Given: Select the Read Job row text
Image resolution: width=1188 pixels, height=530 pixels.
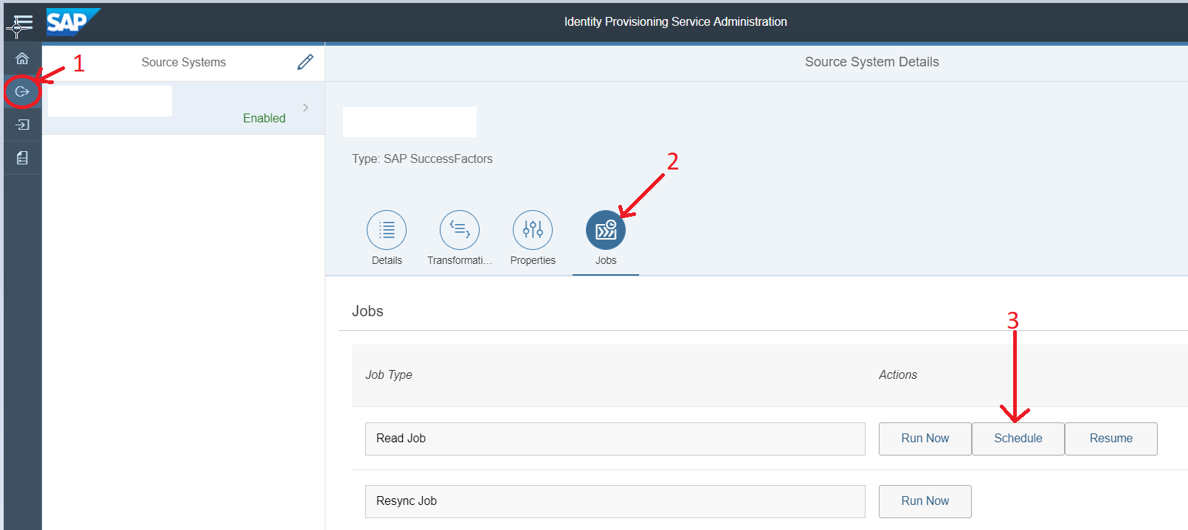Looking at the screenshot, I should click(401, 438).
